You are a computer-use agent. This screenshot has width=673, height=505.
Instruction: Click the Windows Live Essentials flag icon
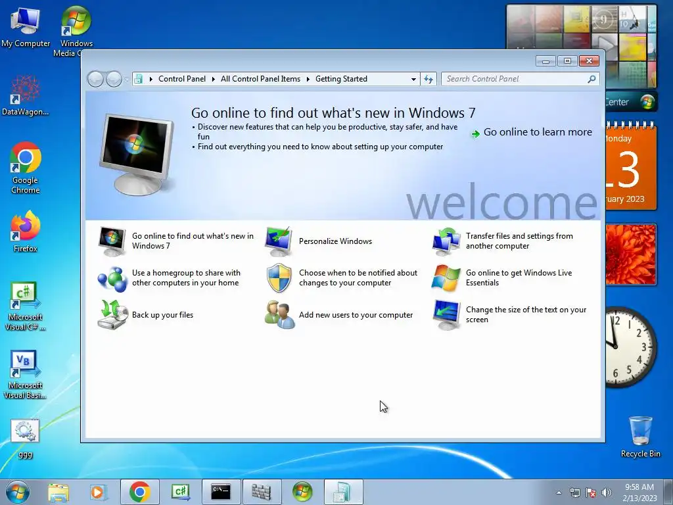click(x=446, y=278)
